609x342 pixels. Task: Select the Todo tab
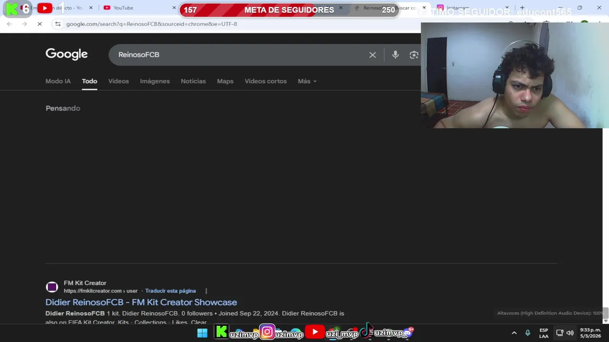click(89, 81)
